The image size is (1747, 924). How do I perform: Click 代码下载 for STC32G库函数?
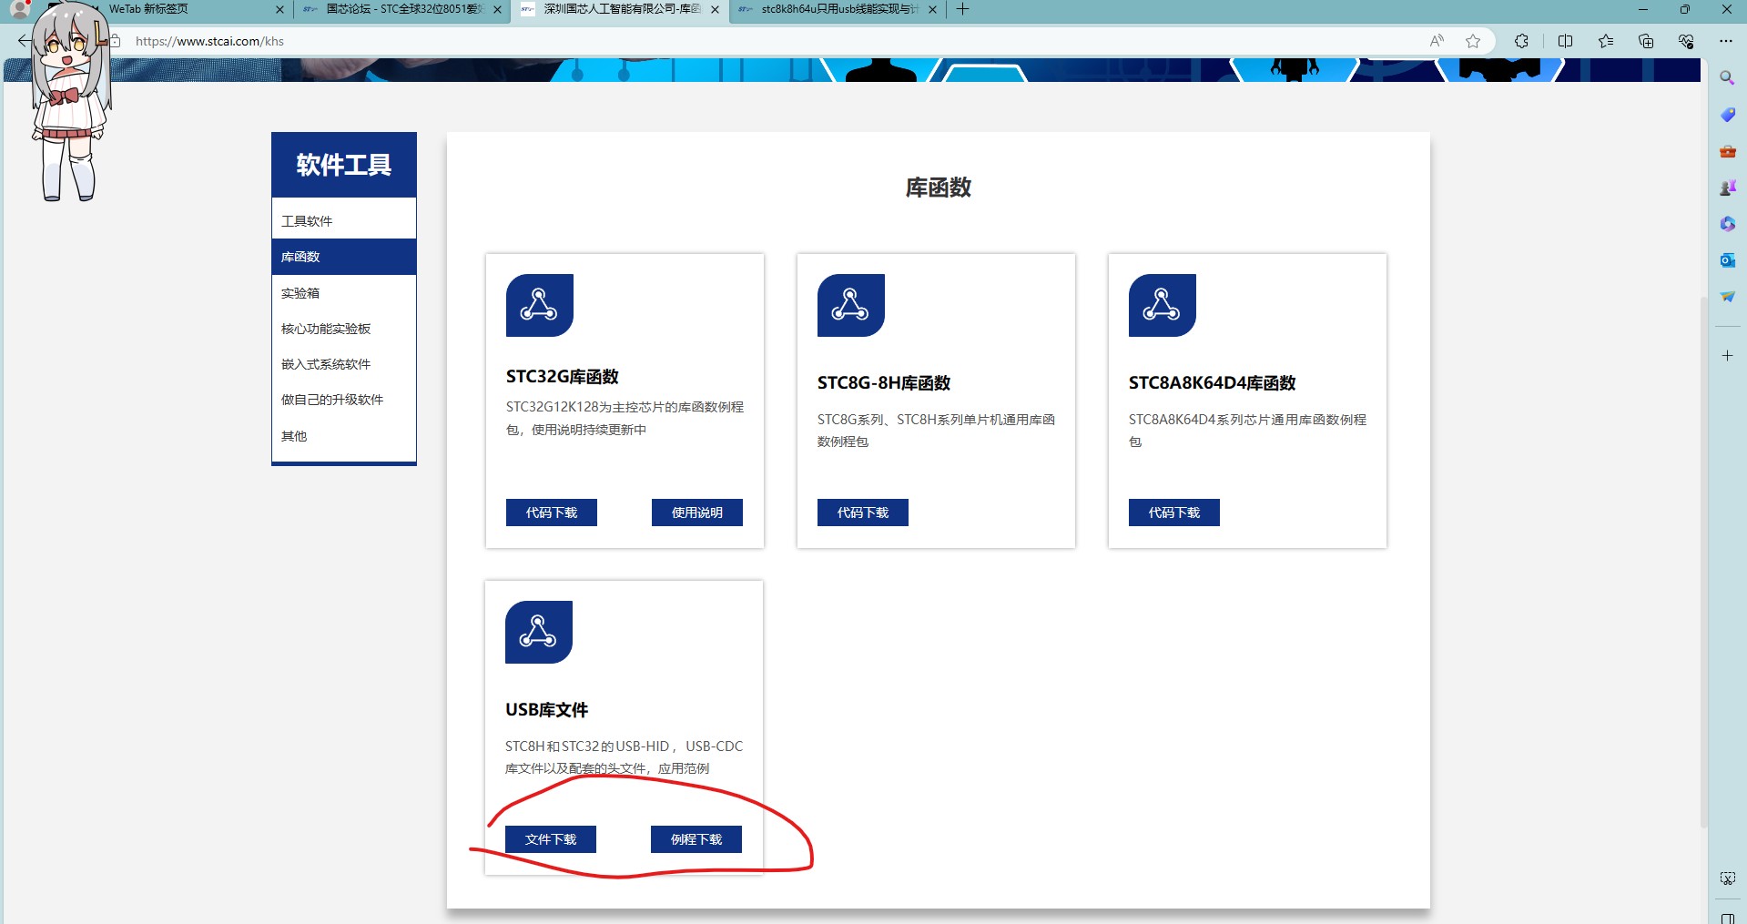[x=552, y=513]
